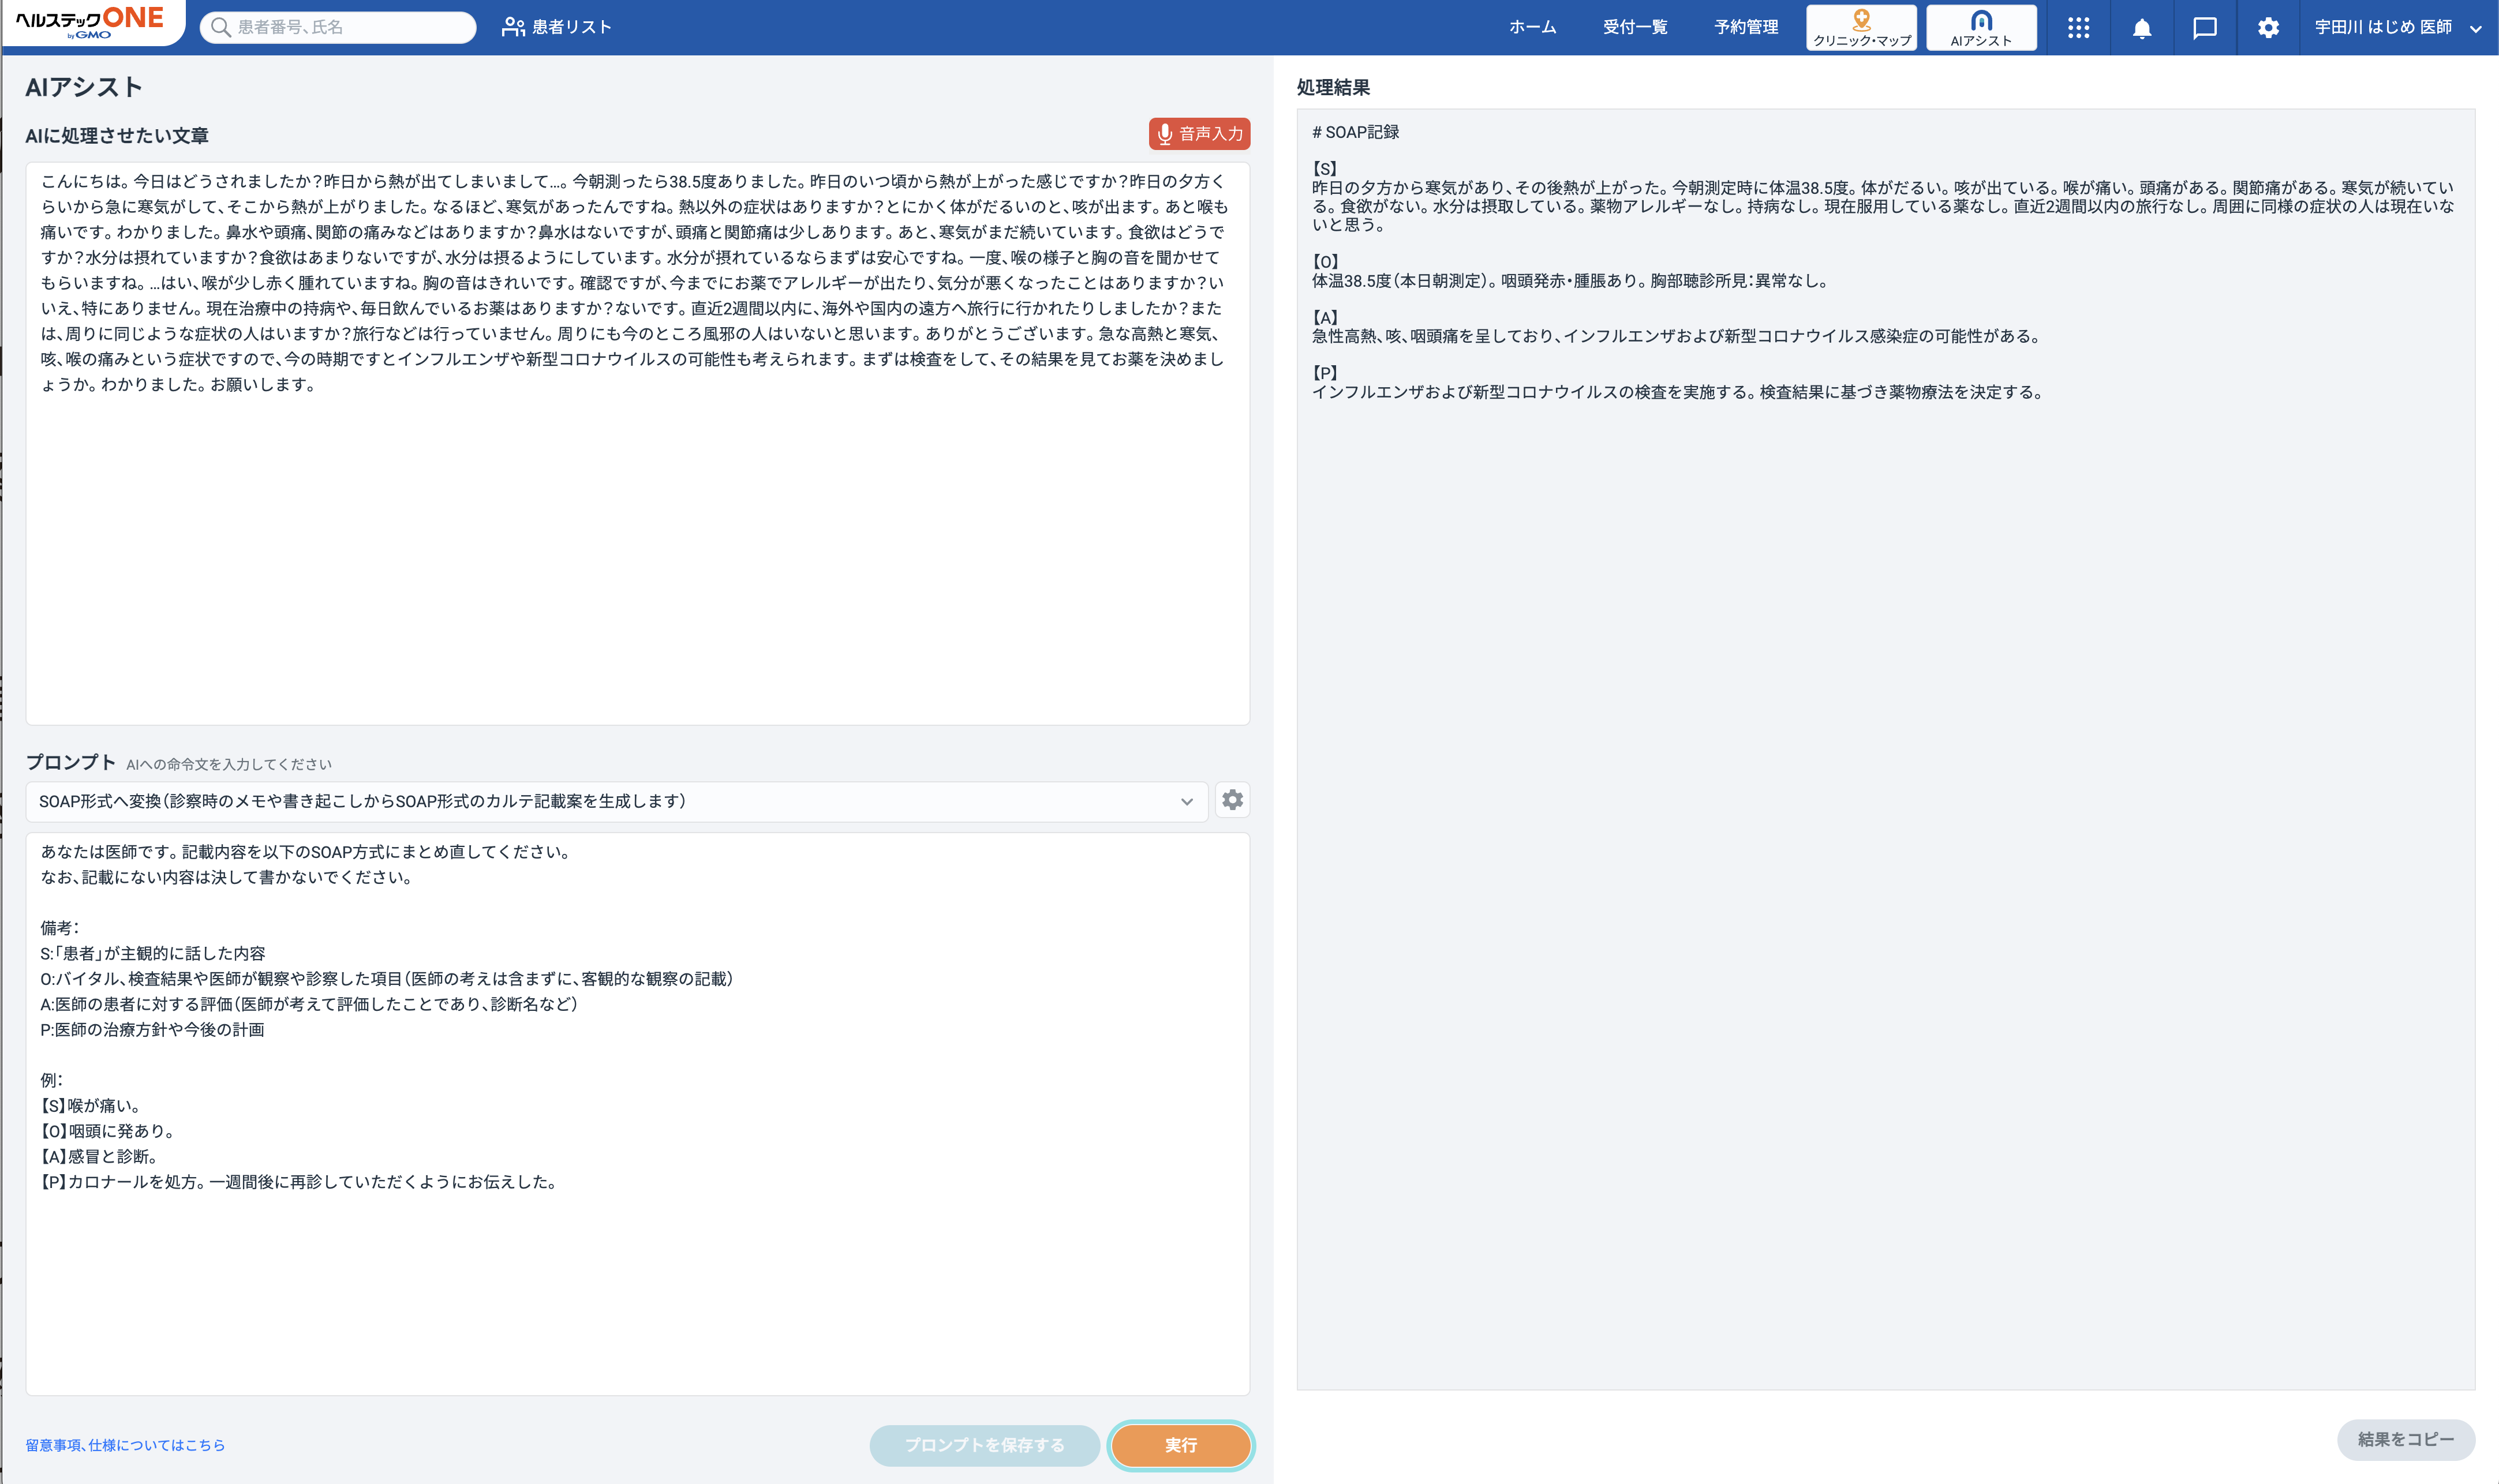Open settings with the gear icon

coord(2268,27)
